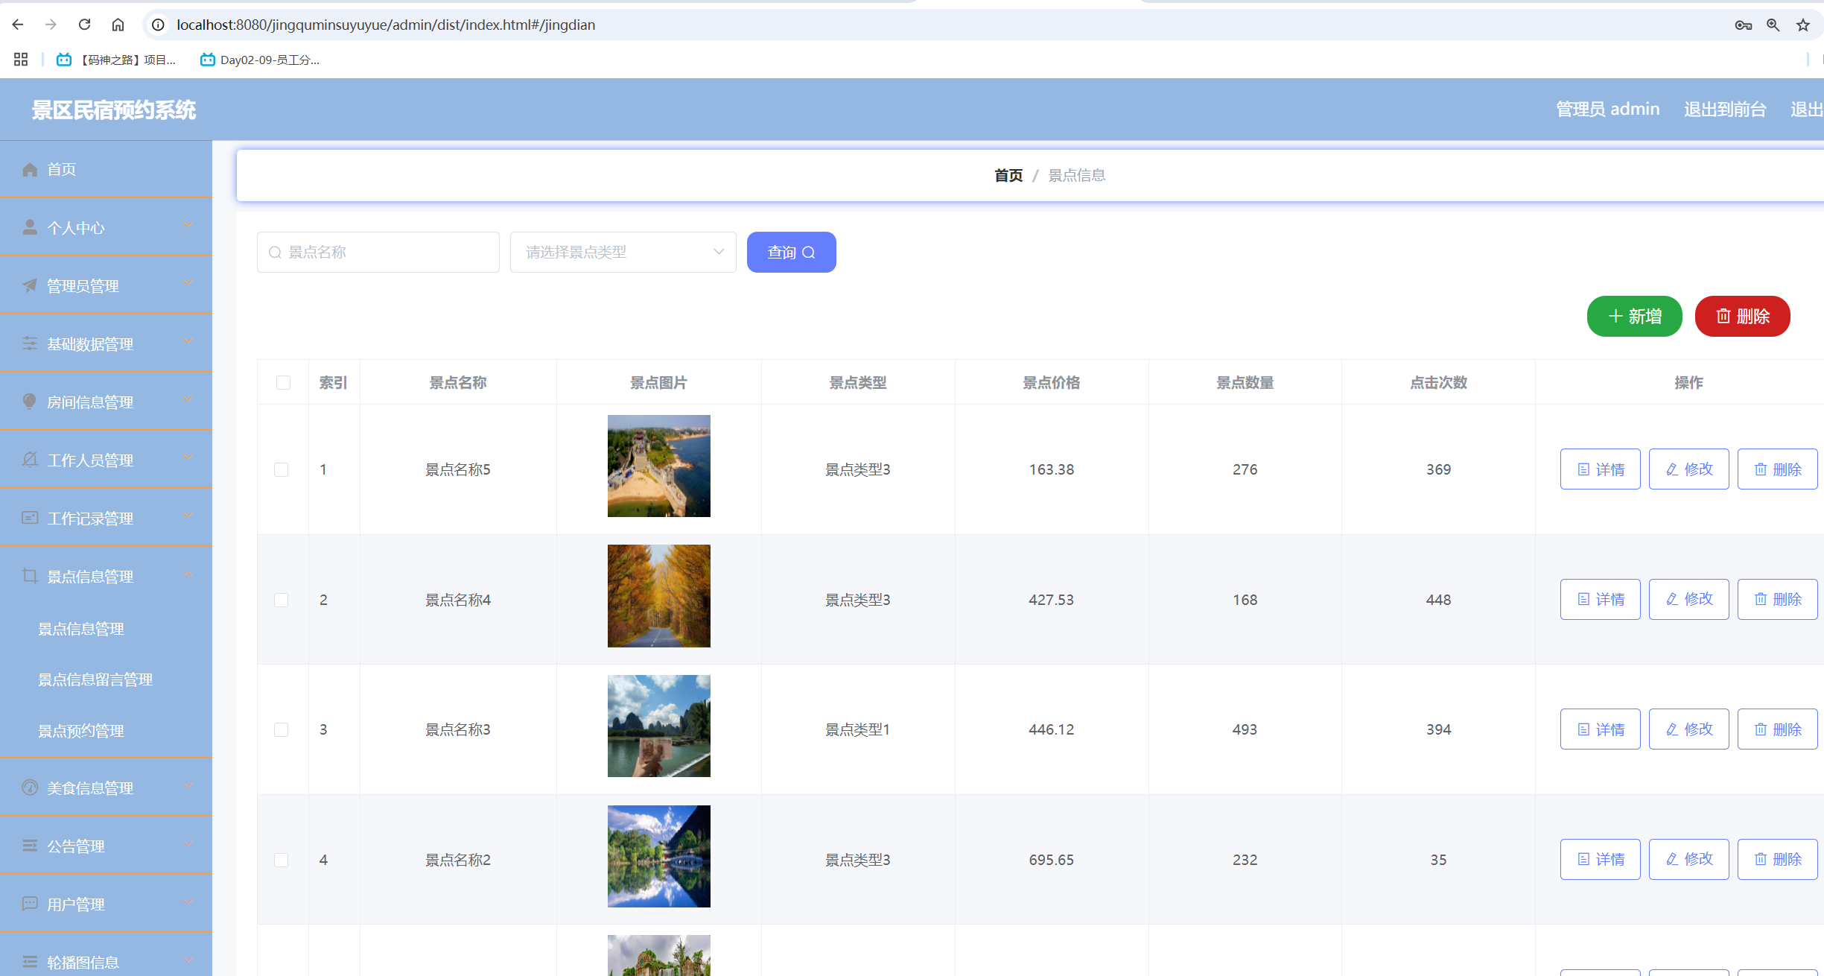
Task: Click the muted bell icon beside 工作人员管理
Action: pos(30,460)
